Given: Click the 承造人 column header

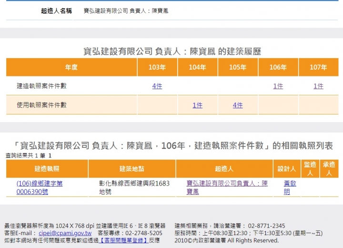Looking at the screenshot, I should [329, 169].
